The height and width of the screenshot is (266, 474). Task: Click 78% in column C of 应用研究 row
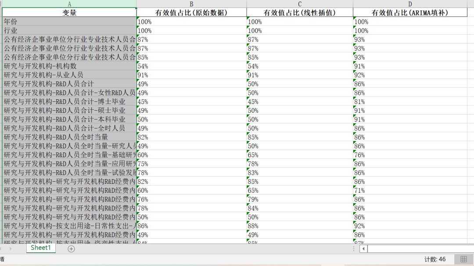(x=300, y=164)
